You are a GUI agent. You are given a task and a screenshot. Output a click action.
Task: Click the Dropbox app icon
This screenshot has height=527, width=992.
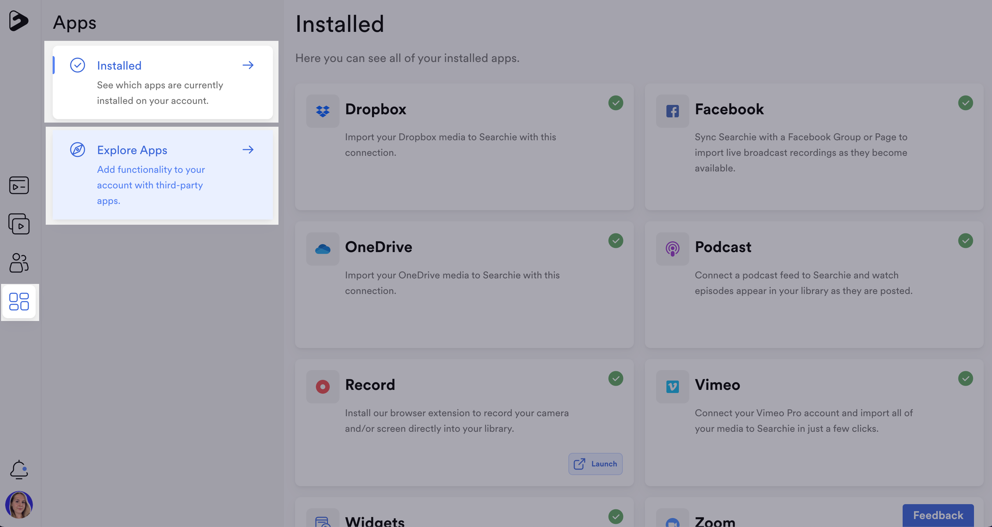click(323, 111)
